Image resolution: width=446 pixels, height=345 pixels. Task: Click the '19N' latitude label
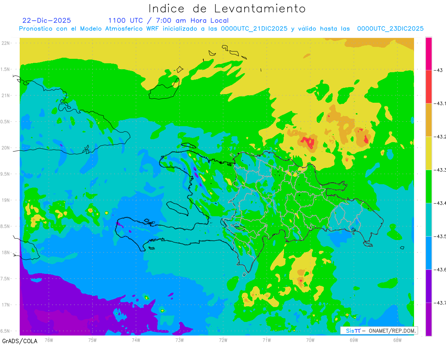pos(6,200)
